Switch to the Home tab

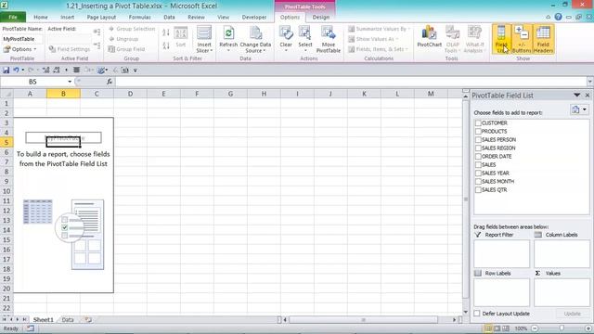click(x=41, y=17)
